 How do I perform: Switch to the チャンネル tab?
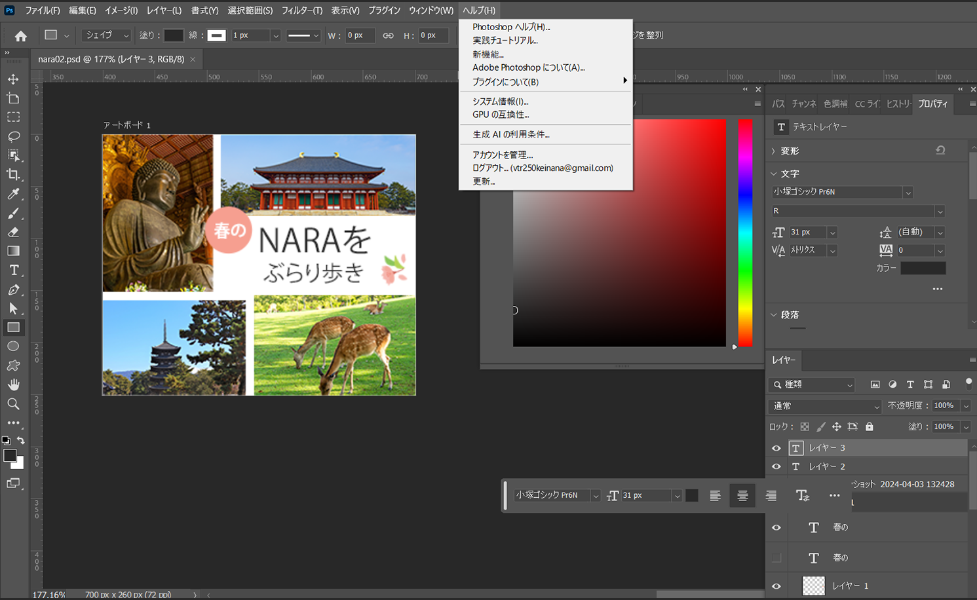click(803, 103)
